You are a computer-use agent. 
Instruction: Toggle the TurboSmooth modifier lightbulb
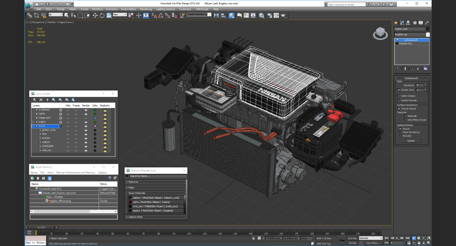[x=397, y=40]
